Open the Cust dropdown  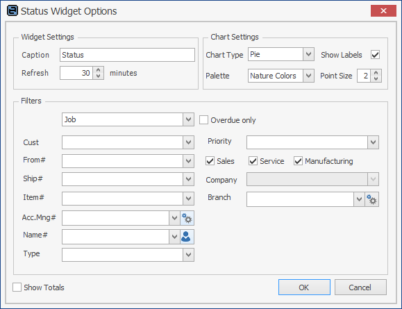188,142
